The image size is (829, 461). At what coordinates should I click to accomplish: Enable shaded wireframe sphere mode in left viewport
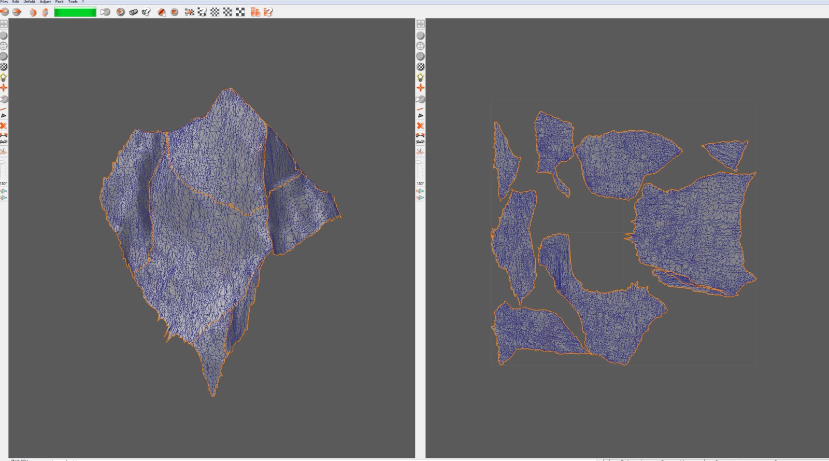[x=4, y=56]
